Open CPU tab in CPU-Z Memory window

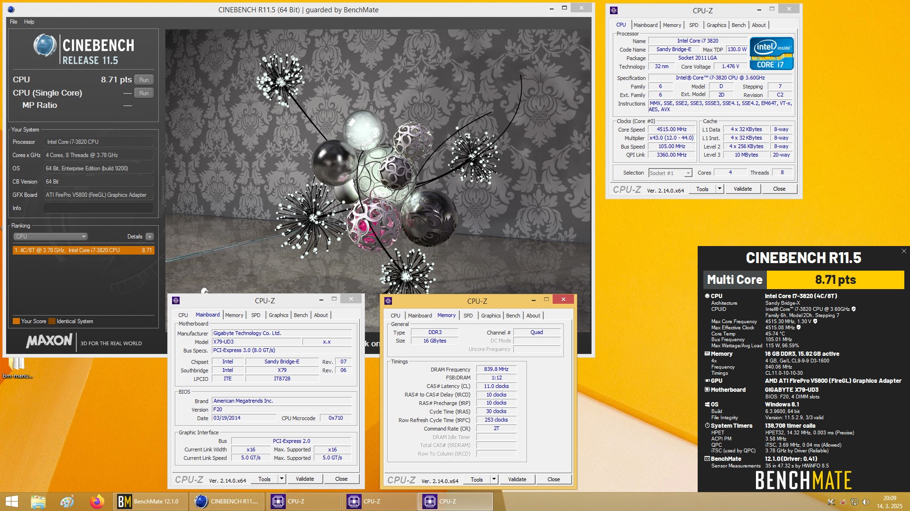click(x=395, y=316)
